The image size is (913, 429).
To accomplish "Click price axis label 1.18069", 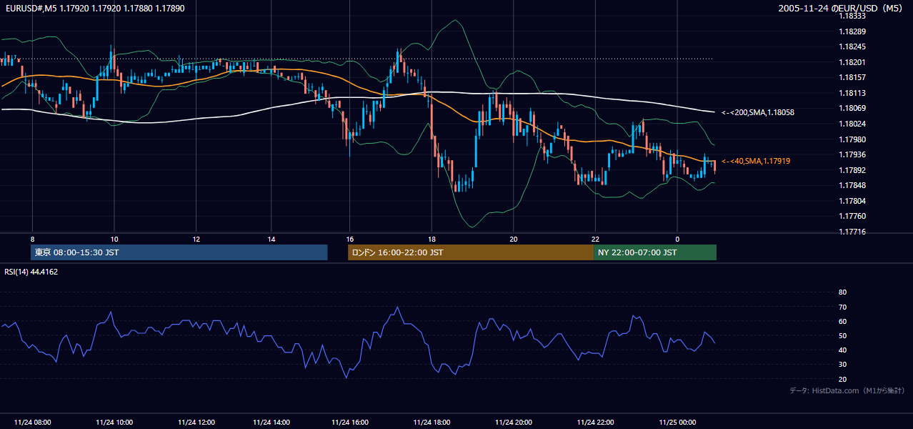I will coord(853,108).
